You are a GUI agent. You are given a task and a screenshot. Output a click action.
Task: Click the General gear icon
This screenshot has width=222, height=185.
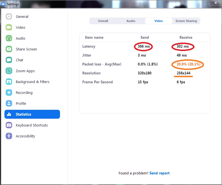coord(9,16)
